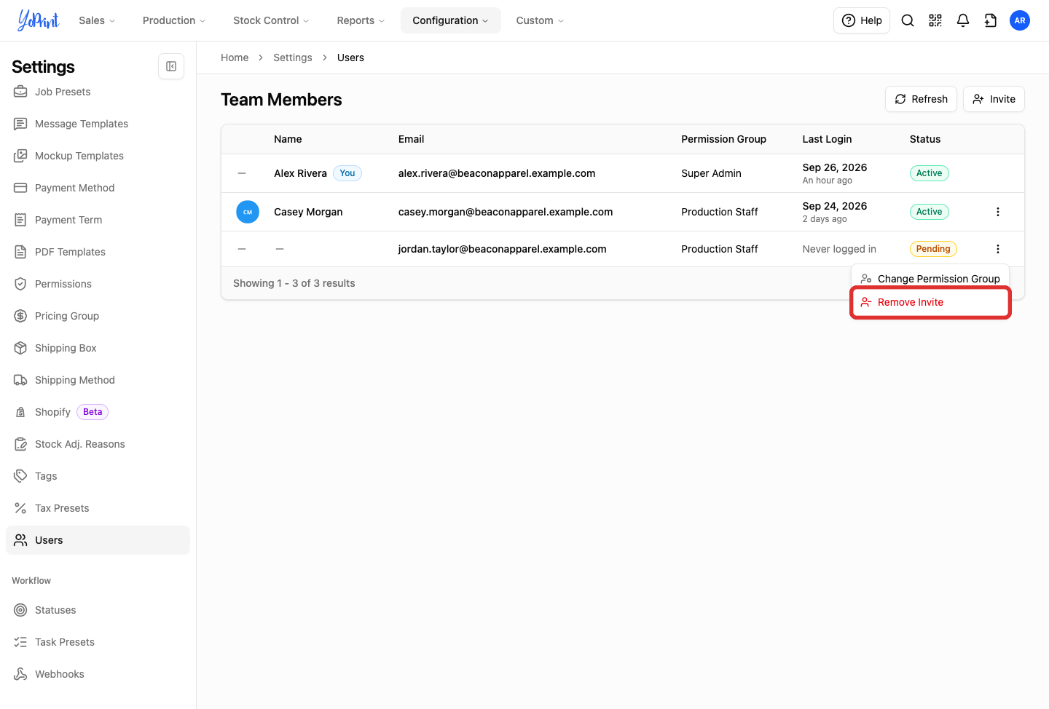Expand the Configuration dropdown menu

(x=450, y=20)
